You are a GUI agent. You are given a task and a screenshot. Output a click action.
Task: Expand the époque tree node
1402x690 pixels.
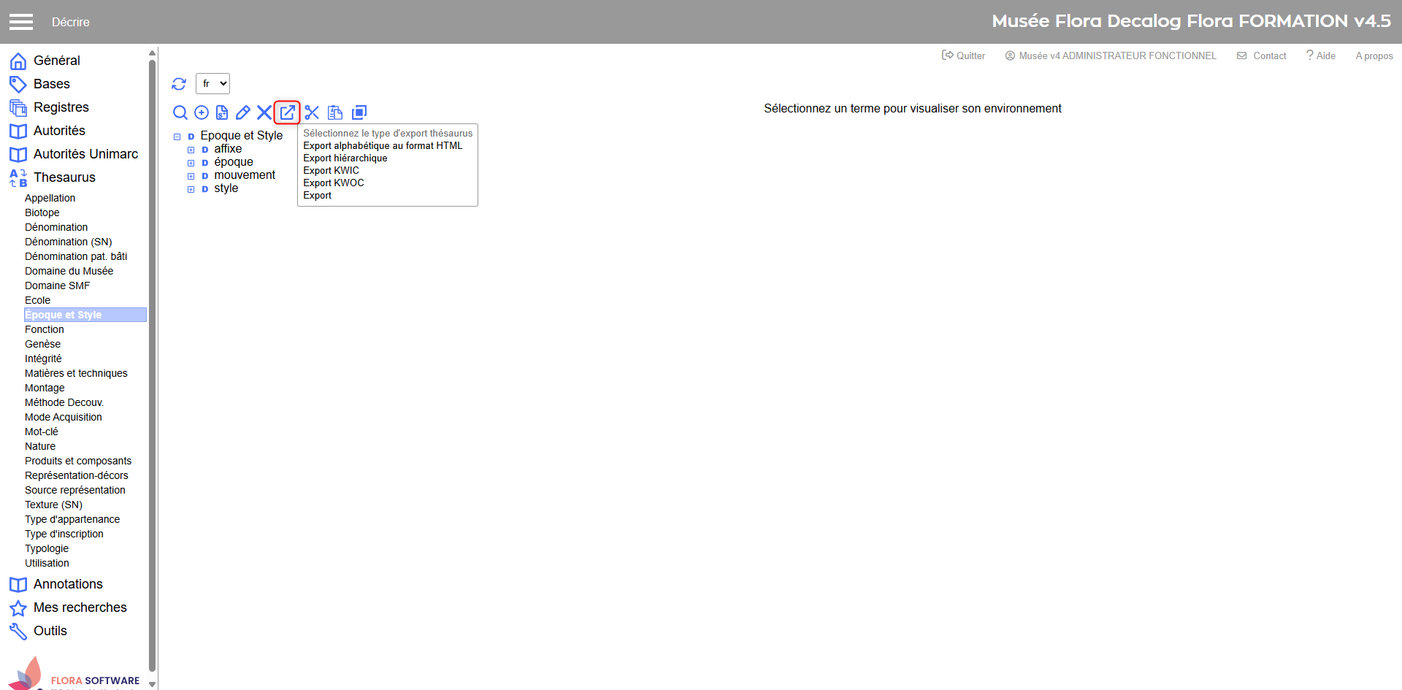tap(191, 163)
